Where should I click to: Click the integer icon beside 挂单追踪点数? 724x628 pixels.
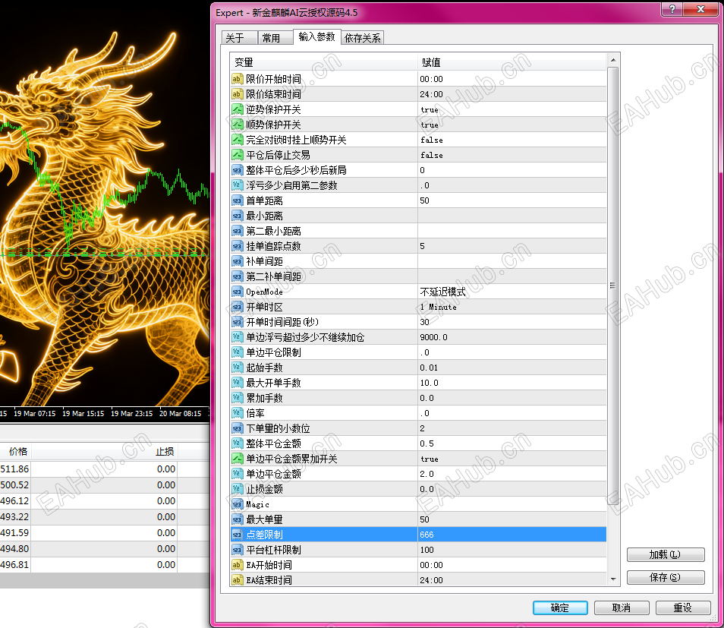coord(237,246)
